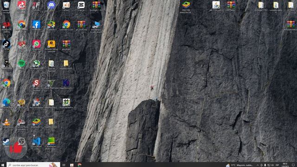Open the CapCut shortcut
Viewport: 297px width, 167px height.
[x=81, y=6]
